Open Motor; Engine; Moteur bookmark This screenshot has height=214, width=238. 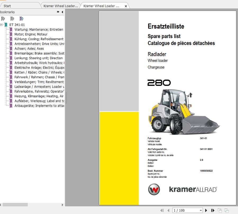[31, 34]
